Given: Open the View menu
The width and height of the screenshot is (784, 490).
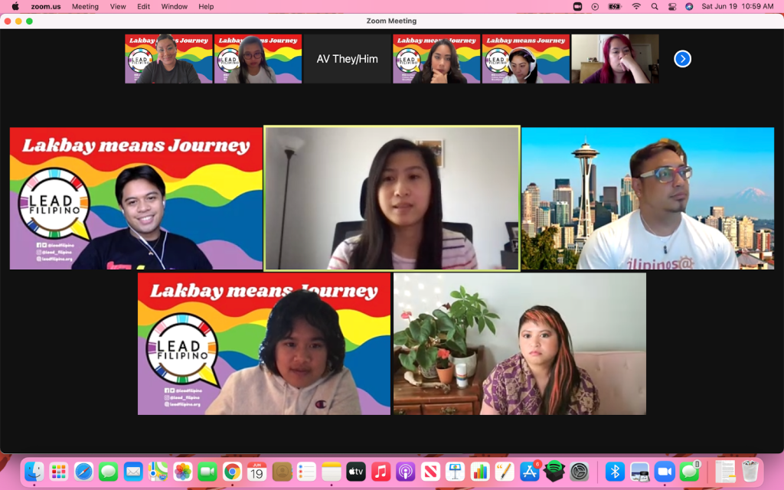Looking at the screenshot, I should coord(118,6).
